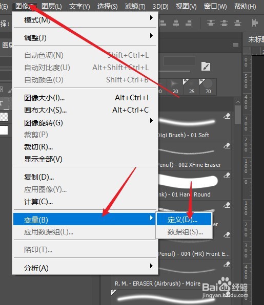Viewport: 264px width, 305px height.
Task: Pick the recent brush preset sized 70
Action: [208, 87]
